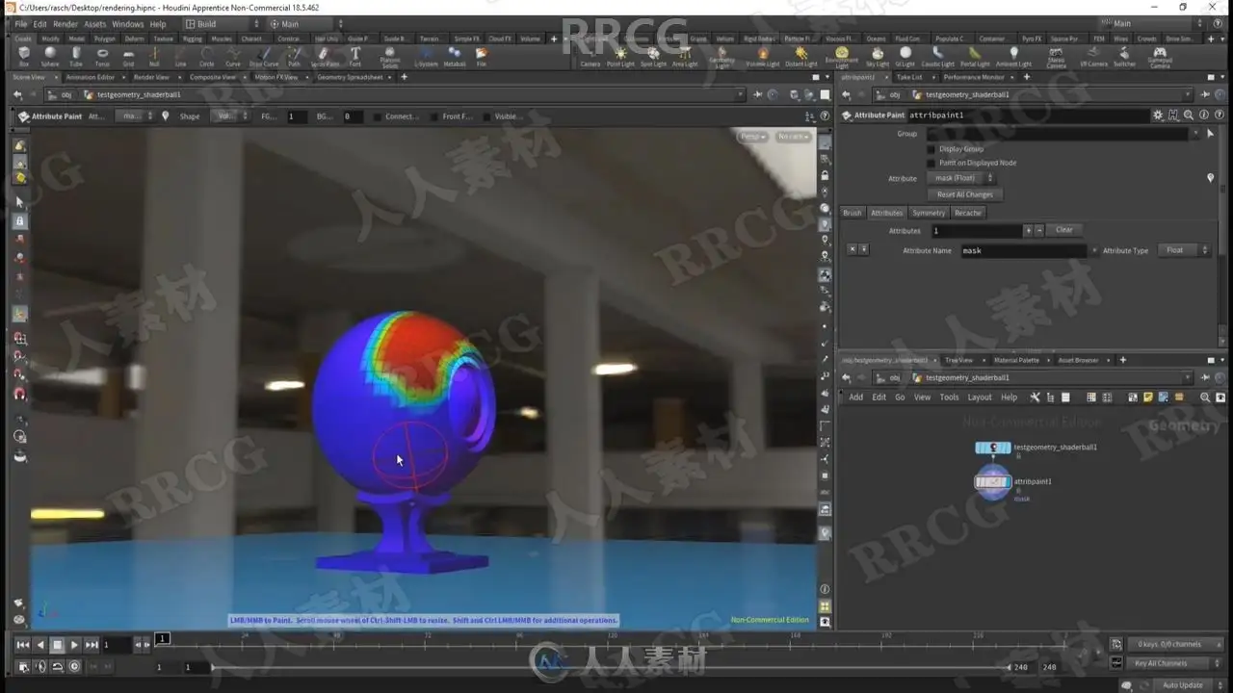Switch to the Material Palette tab
The height and width of the screenshot is (693, 1233).
tap(1016, 360)
